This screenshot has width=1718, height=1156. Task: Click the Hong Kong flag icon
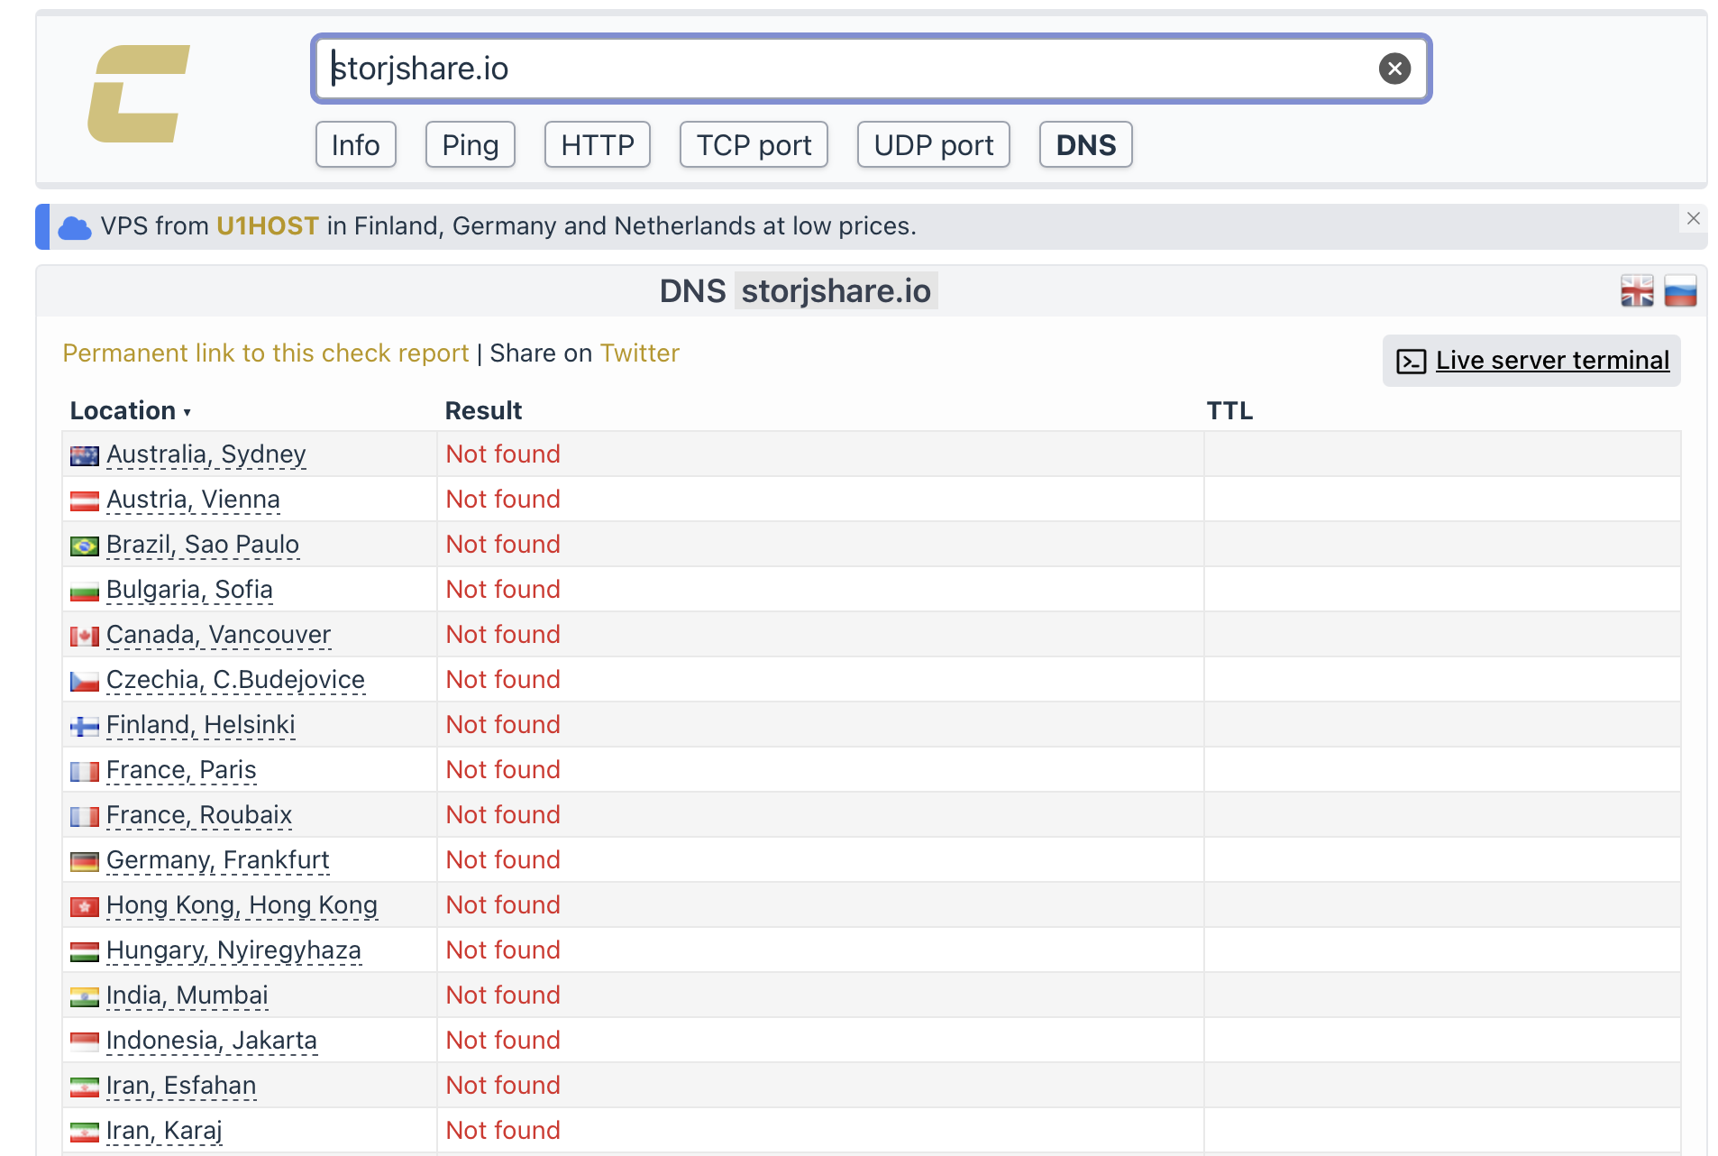[85, 907]
